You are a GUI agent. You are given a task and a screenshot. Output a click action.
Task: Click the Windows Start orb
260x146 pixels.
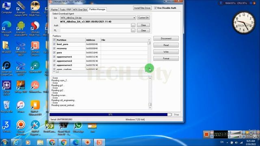click(x=5, y=142)
